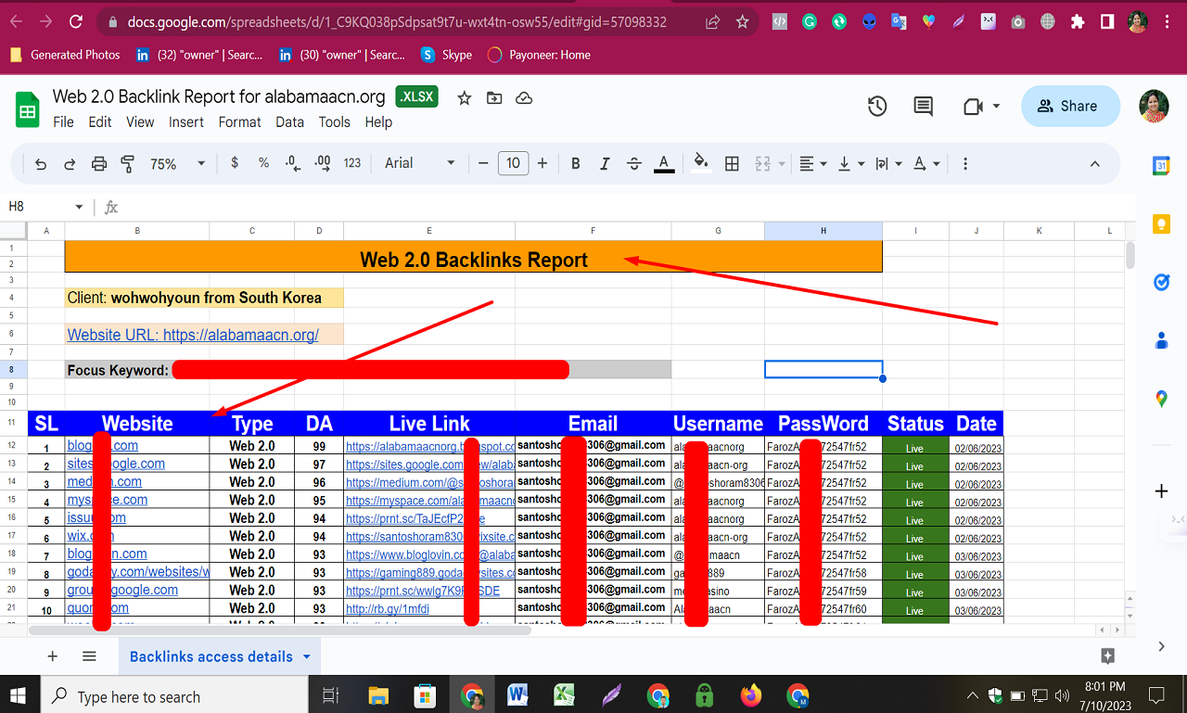Open text rotation options
The image size is (1187, 713).
point(925,163)
